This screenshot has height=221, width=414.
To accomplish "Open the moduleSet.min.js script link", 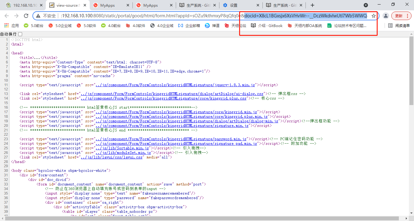I will pos(124,153).
